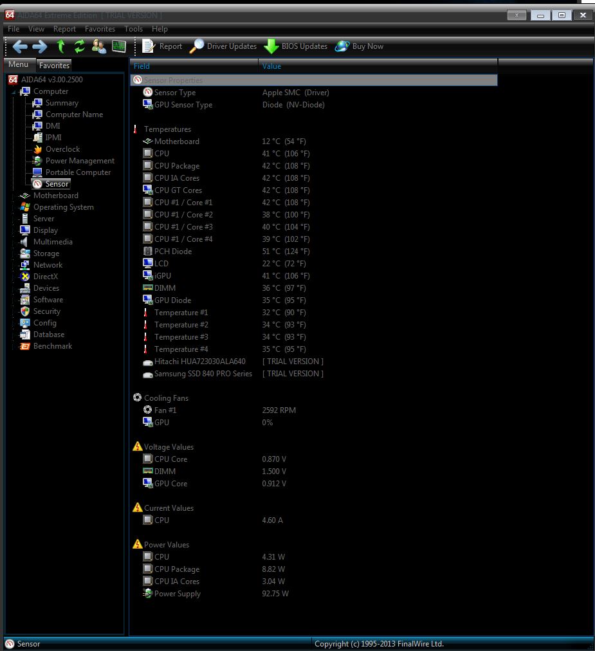Open the Report menu
The height and width of the screenshot is (651, 595).
64,29
